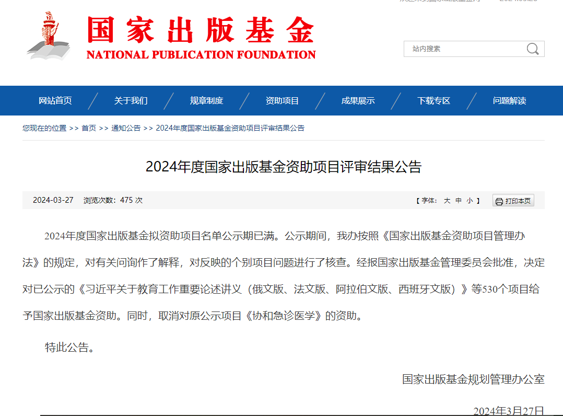563x416 pixels.
Task: Open the 资助项目 nav item
Action: (282, 100)
